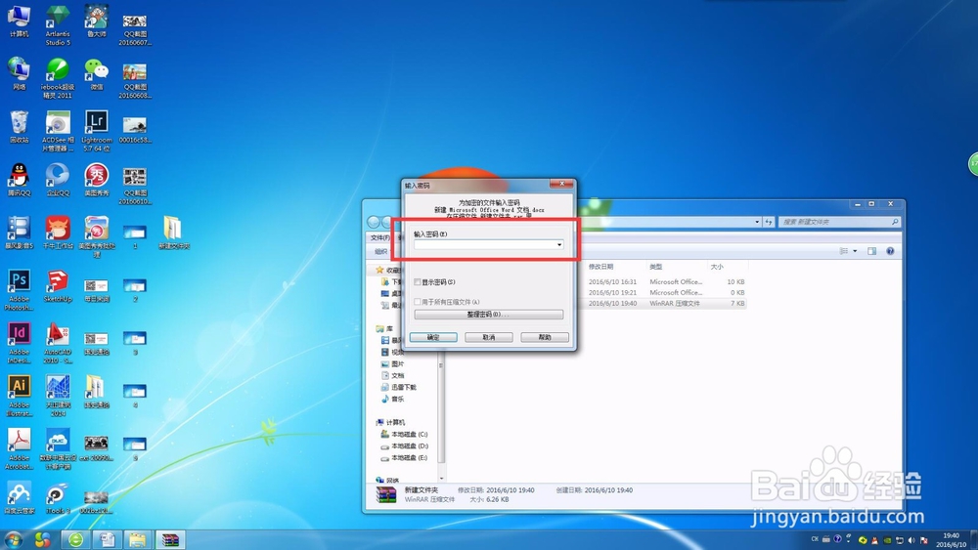Select 迅雷下载 in the navigation pane
Screen dimensions: 978x550
point(399,387)
